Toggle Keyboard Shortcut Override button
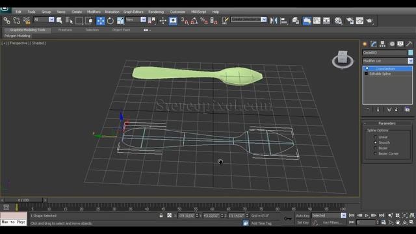 173,21
